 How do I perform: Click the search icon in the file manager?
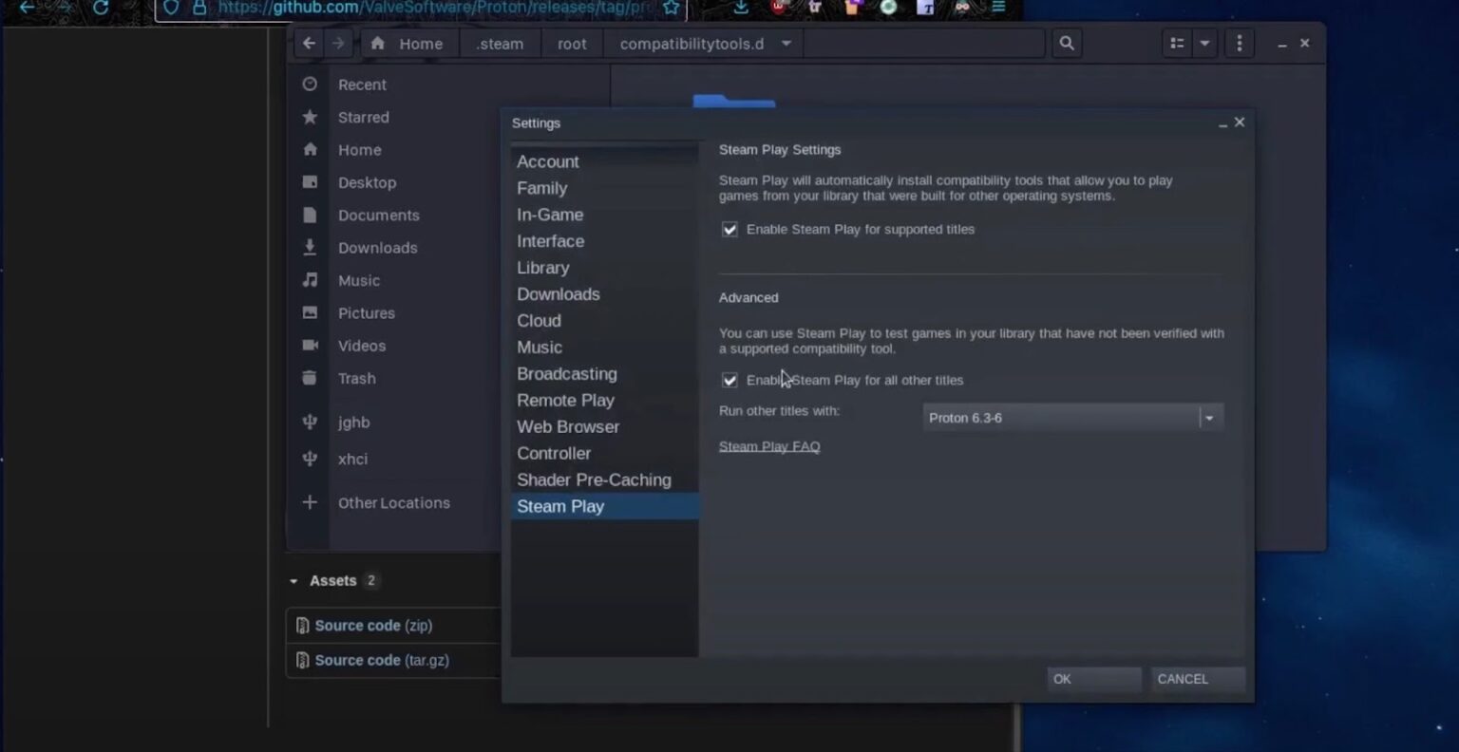1066,43
